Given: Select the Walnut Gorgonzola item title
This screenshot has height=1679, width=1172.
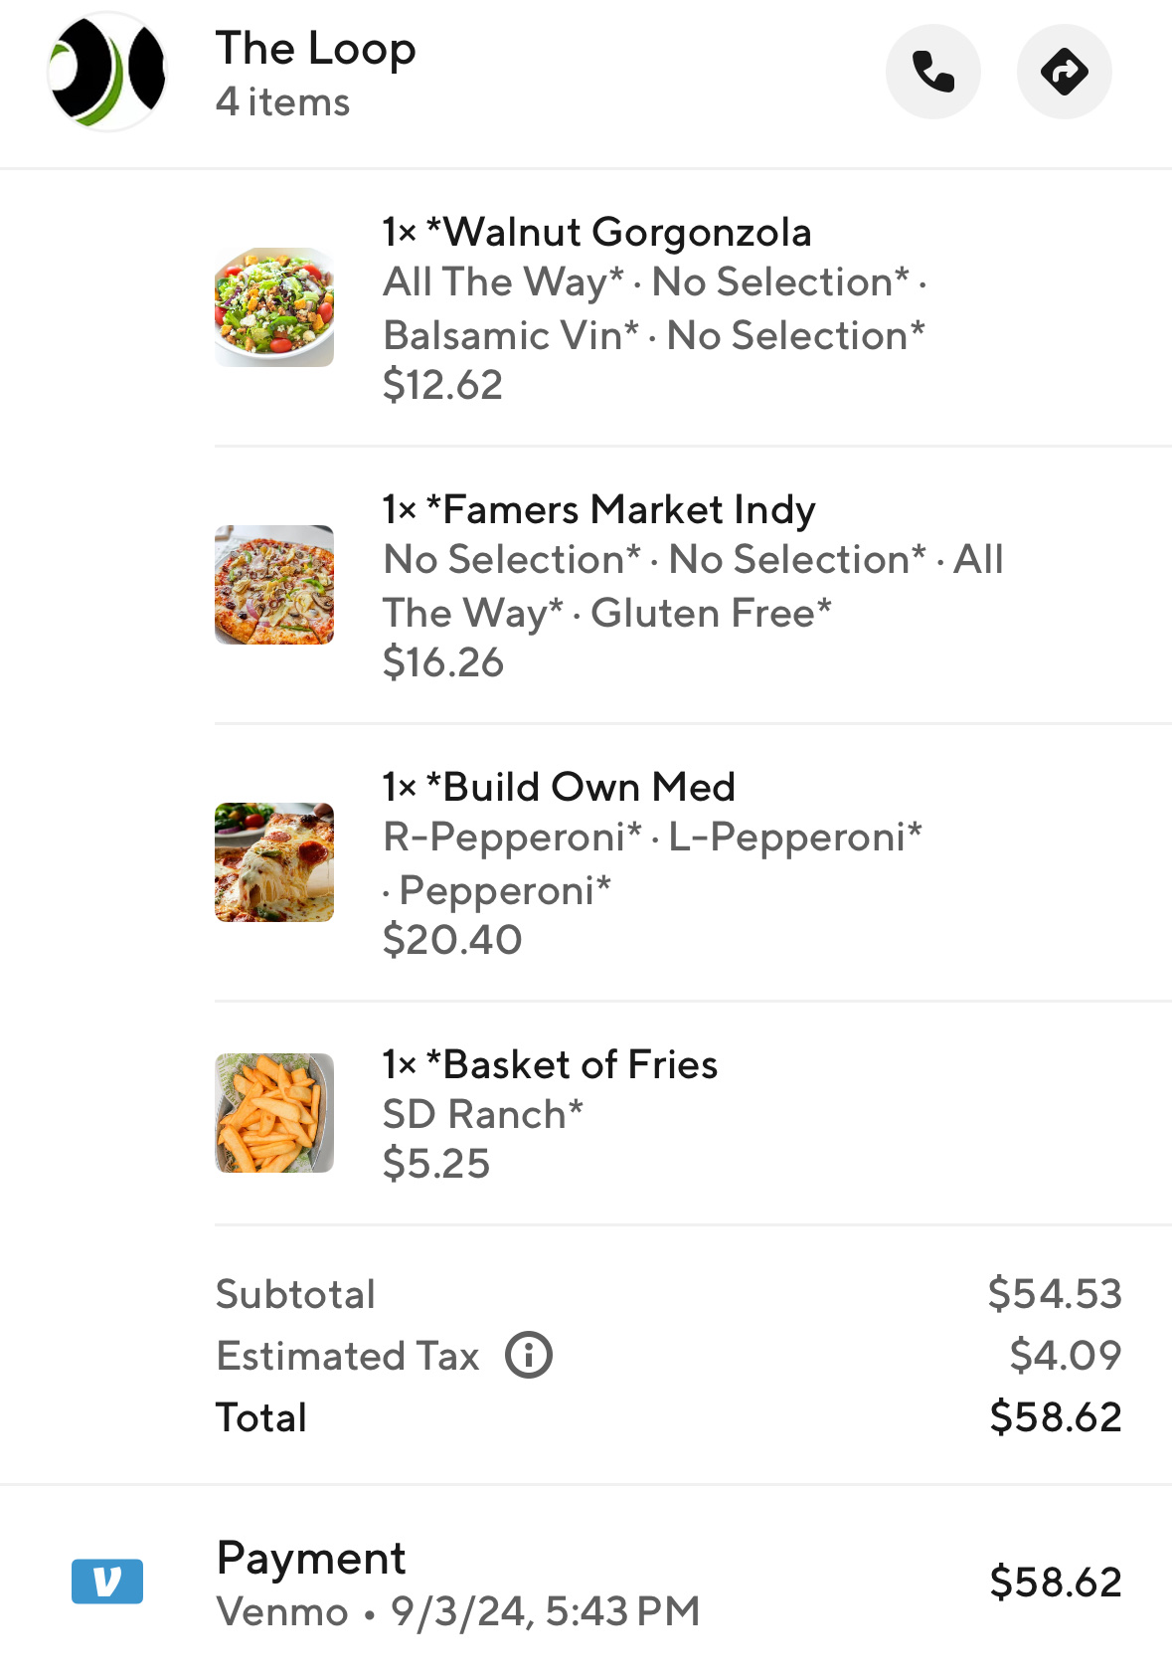Looking at the screenshot, I should click(597, 233).
